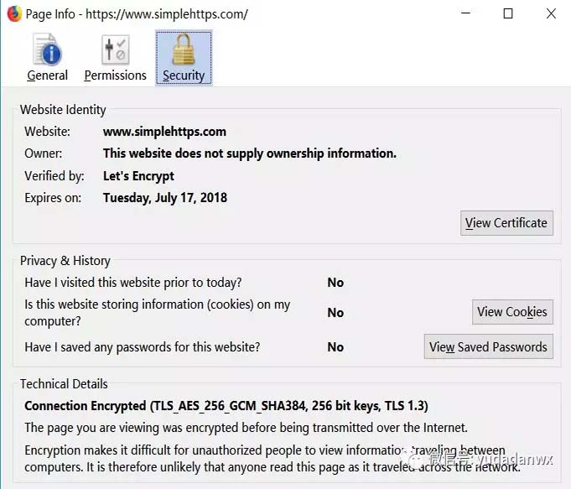Select the ownership information message
Screen dimensions: 571x489
(x=250, y=153)
